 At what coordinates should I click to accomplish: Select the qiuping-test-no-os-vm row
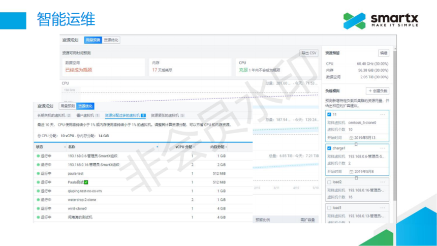[x=143, y=191]
